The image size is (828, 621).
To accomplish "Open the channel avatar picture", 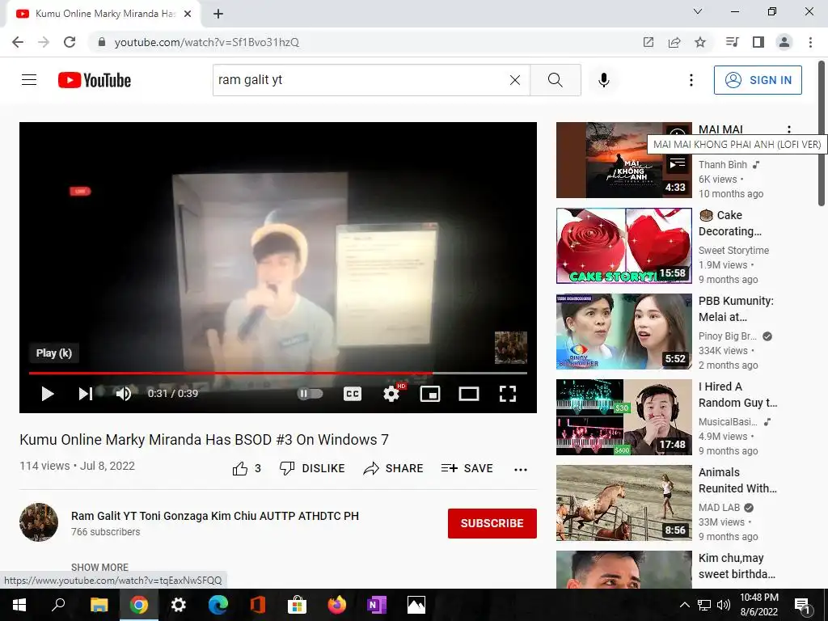I will tap(39, 522).
